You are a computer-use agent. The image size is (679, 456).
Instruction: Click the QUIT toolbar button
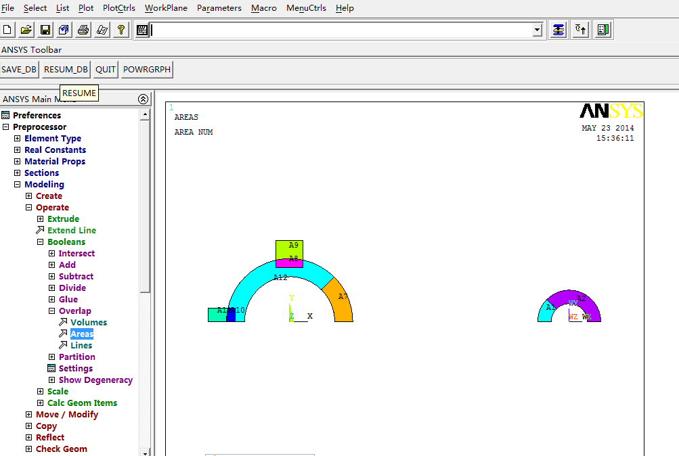(x=106, y=70)
